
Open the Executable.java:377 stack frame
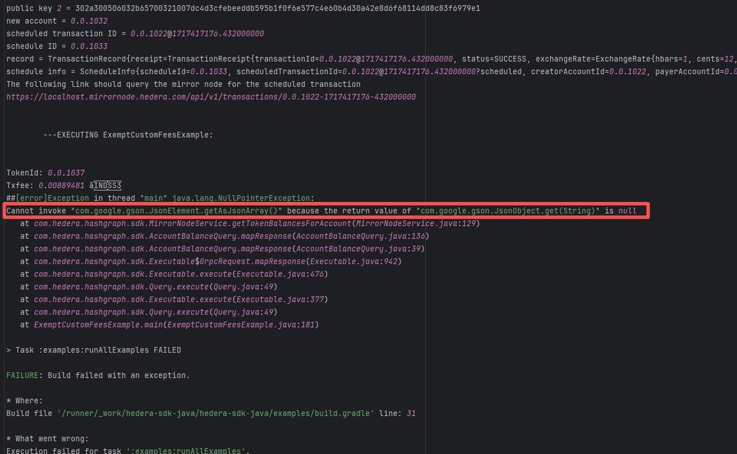[x=281, y=299]
